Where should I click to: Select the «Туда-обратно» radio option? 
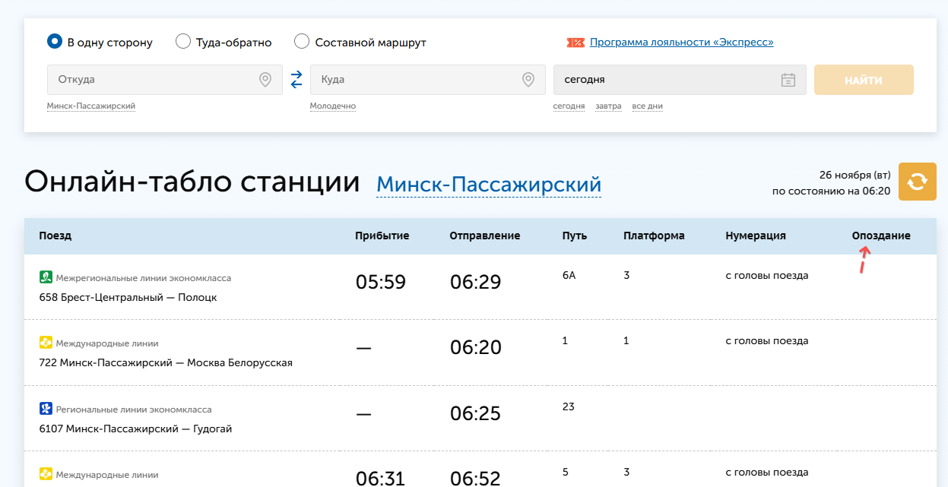pos(183,42)
